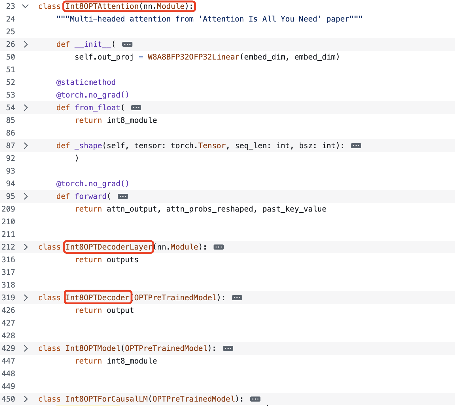The image size is (455, 406).
Task: Expand the Int8OPTDecoder class chevron at line 319
Action: pyautogui.click(x=26, y=298)
